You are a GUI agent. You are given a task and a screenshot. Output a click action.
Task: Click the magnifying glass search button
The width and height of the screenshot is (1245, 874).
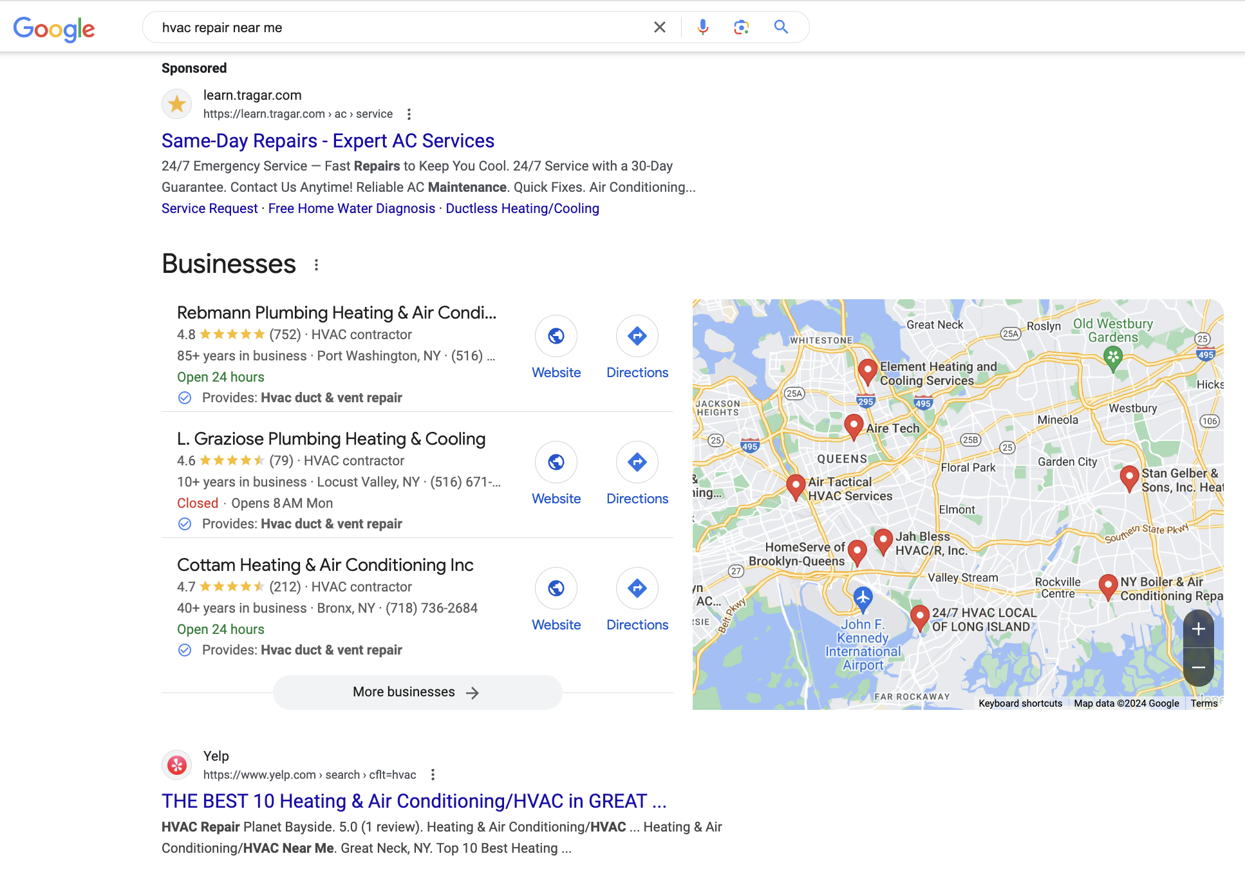[x=781, y=27]
